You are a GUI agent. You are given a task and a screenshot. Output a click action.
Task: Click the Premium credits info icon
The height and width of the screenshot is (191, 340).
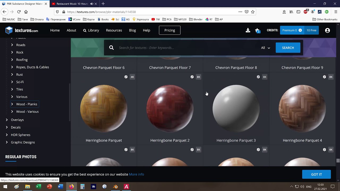pyautogui.click(x=300, y=30)
